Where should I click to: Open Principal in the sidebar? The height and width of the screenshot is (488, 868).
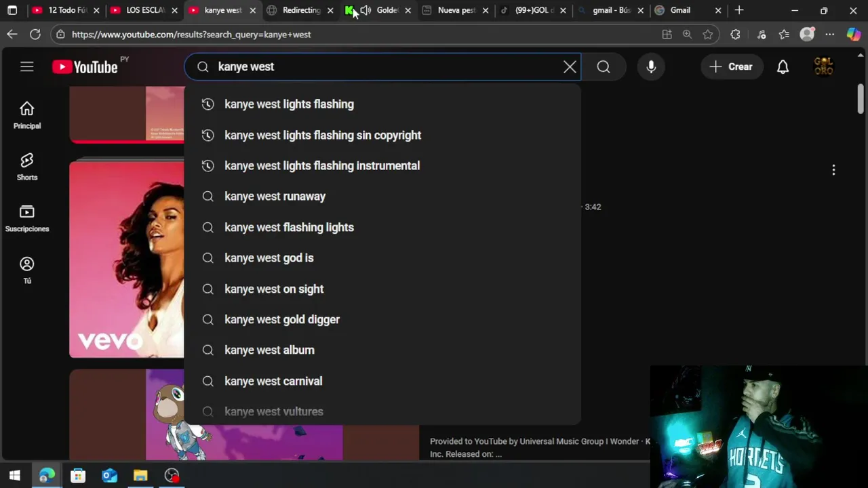click(27, 115)
